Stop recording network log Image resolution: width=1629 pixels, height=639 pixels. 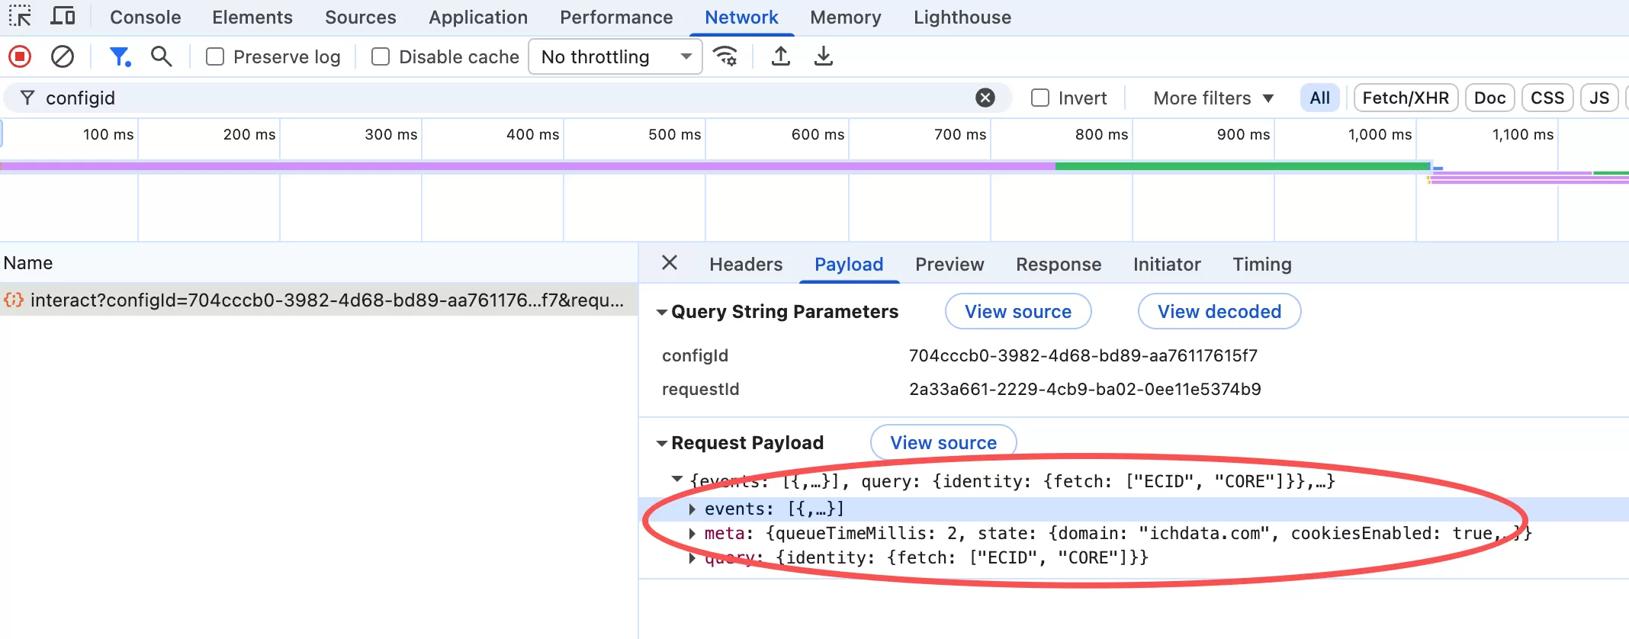tap(20, 56)
